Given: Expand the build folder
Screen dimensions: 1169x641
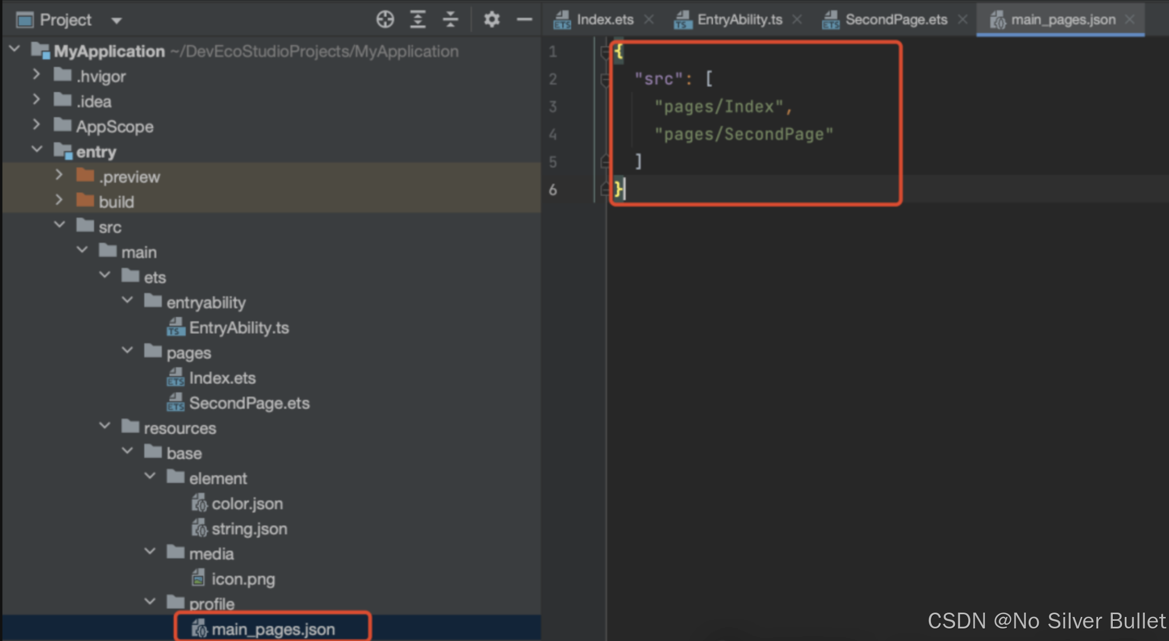Looking at the screenshot, I should (x=59, y=200).
